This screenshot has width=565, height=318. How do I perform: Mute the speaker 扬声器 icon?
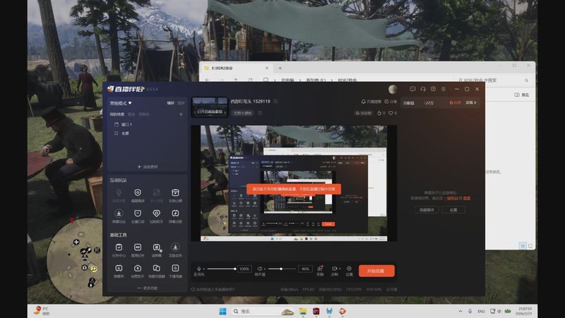point(259,269)
